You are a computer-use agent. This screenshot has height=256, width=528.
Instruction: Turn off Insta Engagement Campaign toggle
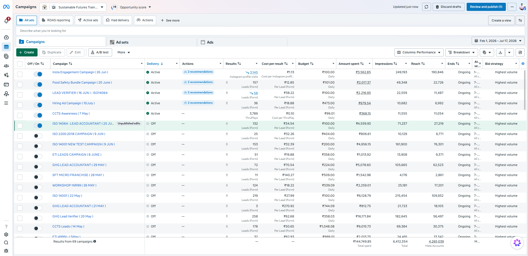[x=38, y=74]
